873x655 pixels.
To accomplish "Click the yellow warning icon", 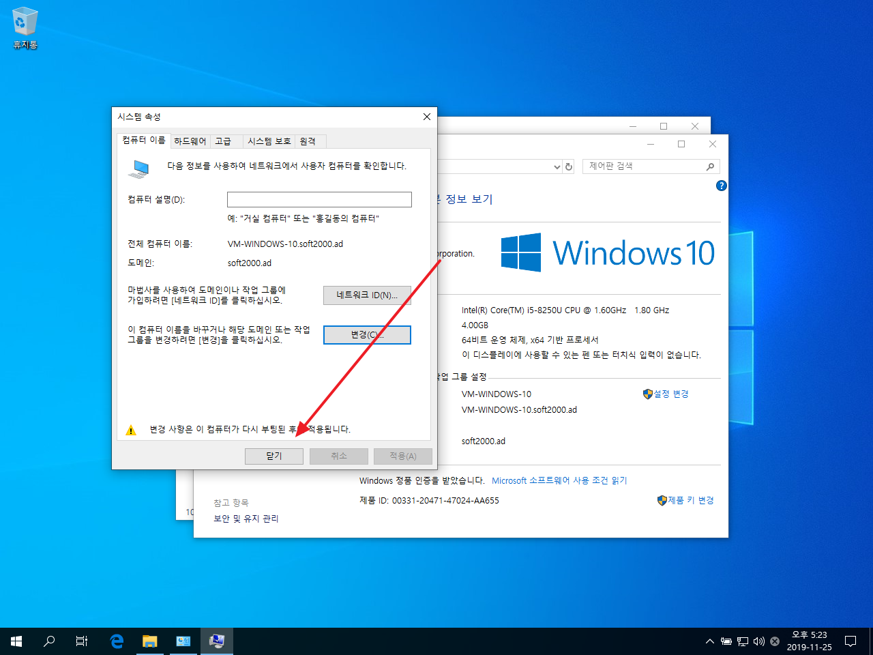I will click(131, 430).
